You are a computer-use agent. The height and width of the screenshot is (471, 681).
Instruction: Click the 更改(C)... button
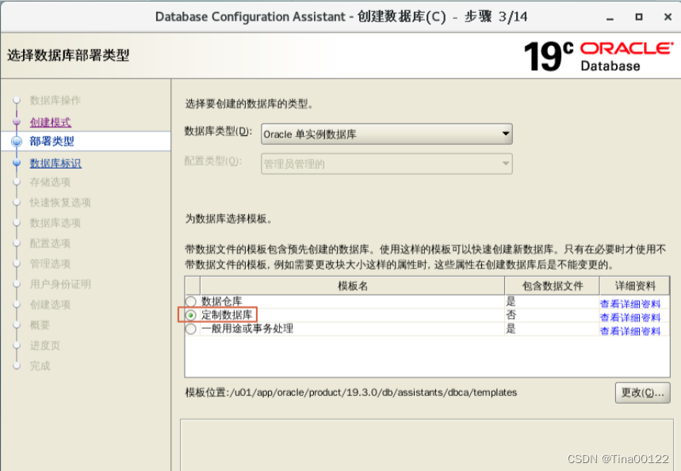[x=642, y=393]
